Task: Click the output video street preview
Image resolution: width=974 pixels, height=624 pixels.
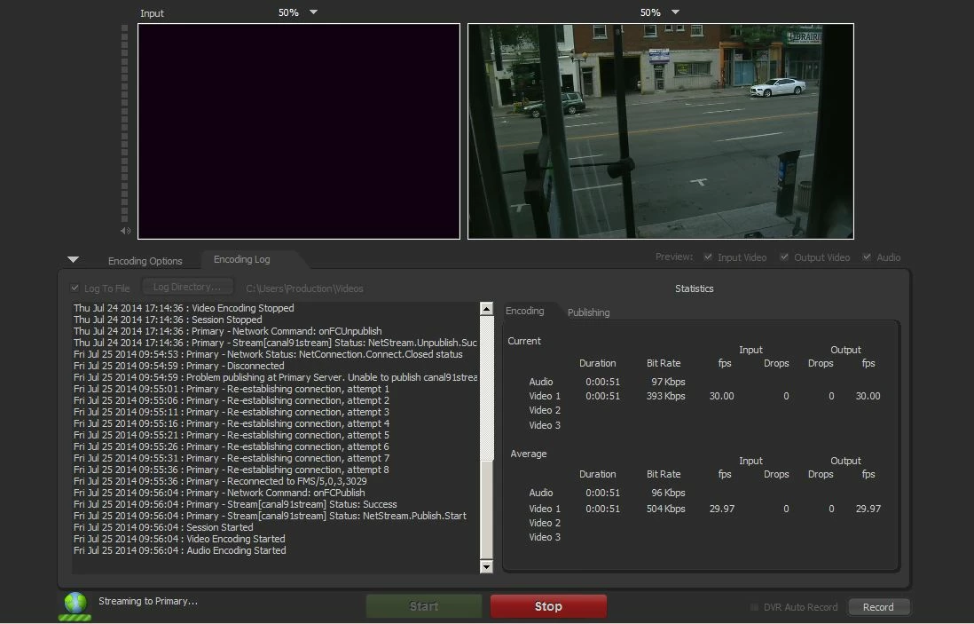Action: click(661, 131)
